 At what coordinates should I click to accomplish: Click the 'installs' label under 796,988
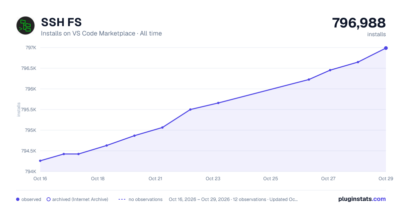tap(377, 34)
